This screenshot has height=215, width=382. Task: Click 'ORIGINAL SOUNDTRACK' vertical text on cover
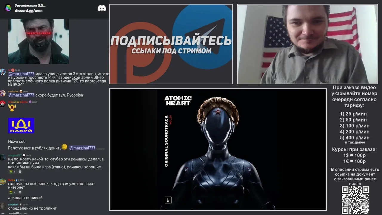point(167,141)
